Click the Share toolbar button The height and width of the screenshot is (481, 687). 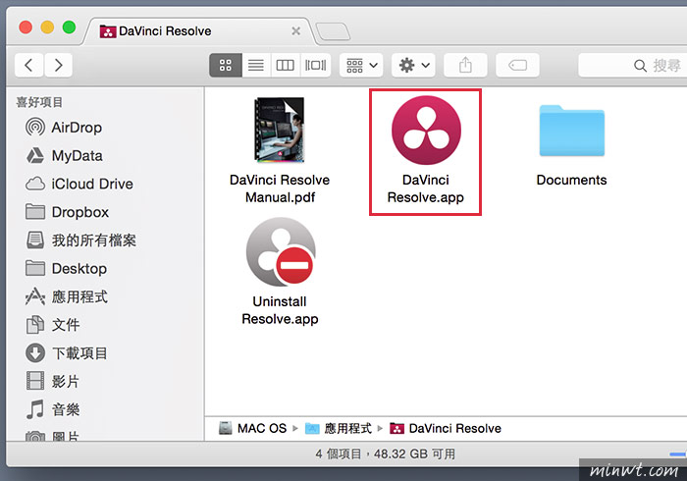(465, 65)
